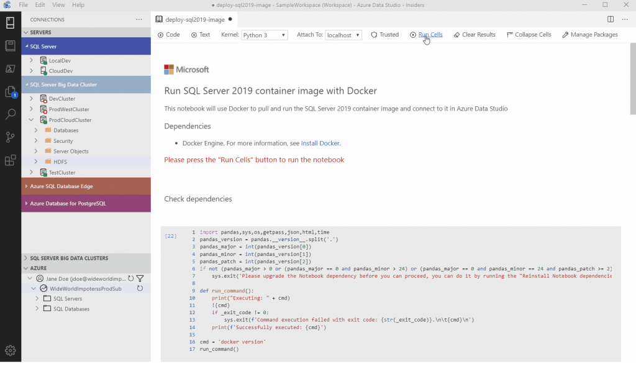Expand the HDFS folder node
636x390 pixels.
[36, 161]
